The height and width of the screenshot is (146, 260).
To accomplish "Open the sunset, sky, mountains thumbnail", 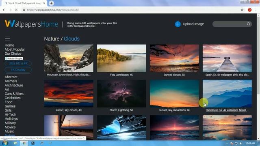I will (174, 94).
